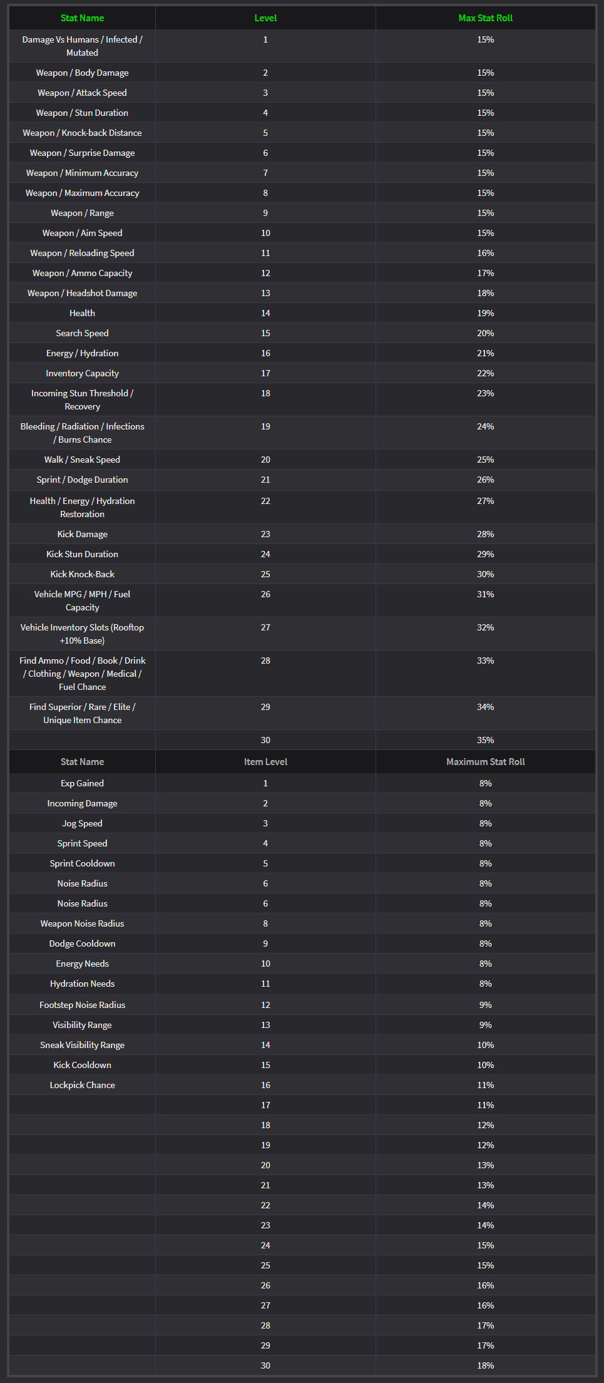Click the green "Max Stat Roll" header

[485, 18]
